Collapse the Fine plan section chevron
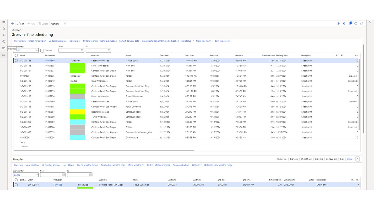 pos(358,159)
